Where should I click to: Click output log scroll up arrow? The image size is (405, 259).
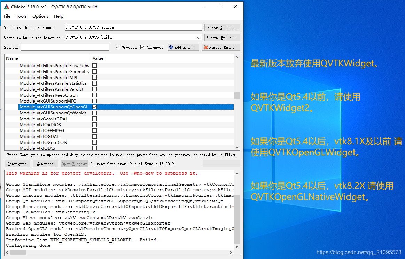point(237,173)
